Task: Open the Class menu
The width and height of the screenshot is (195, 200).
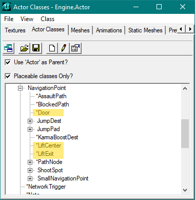Action: tap(48, 19)
